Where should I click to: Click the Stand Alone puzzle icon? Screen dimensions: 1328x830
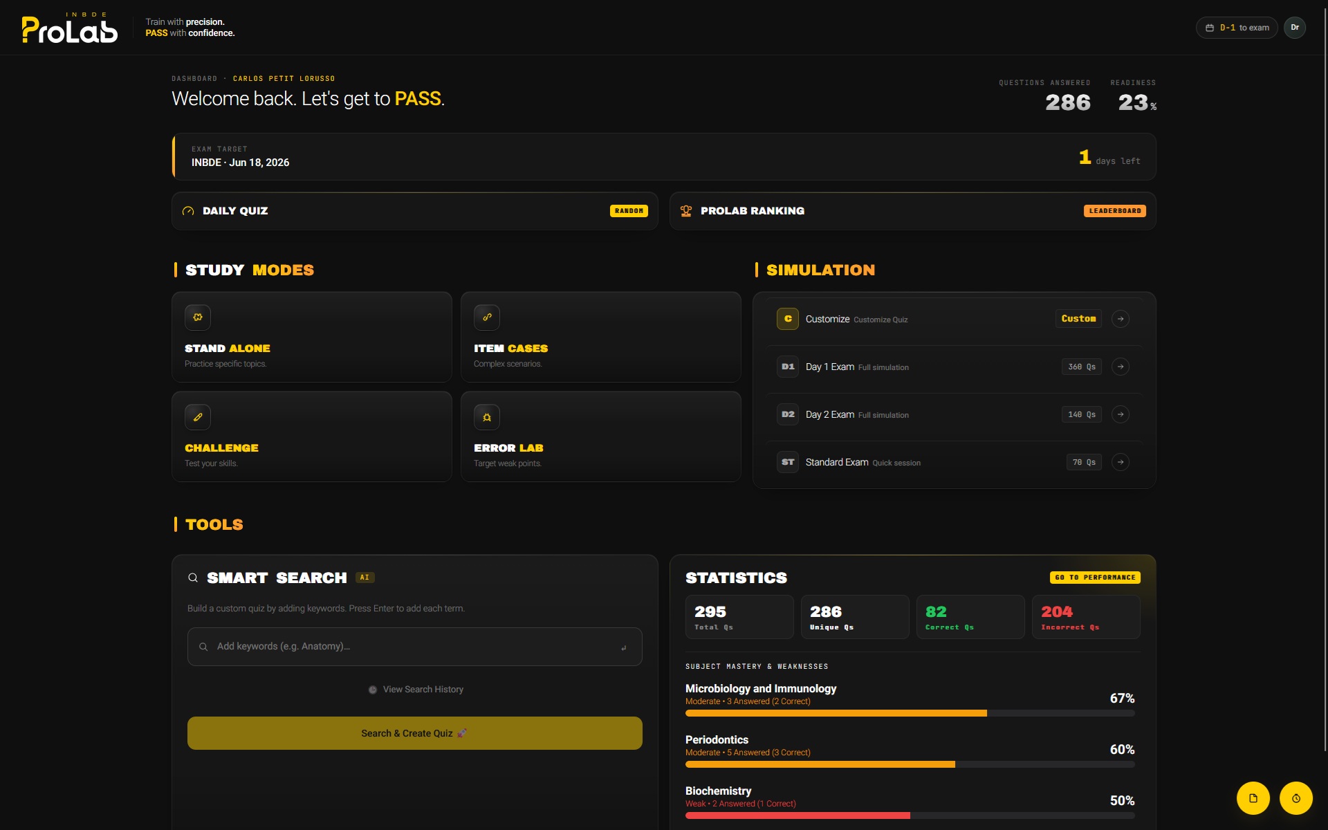coord(198,317)
